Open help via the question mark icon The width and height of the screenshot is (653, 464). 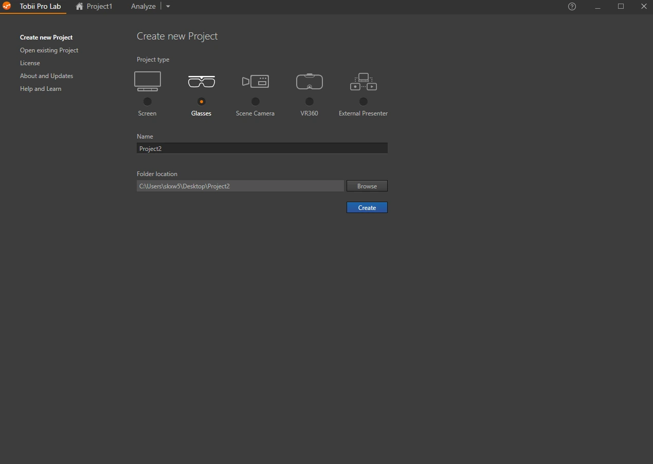(572, 6)
